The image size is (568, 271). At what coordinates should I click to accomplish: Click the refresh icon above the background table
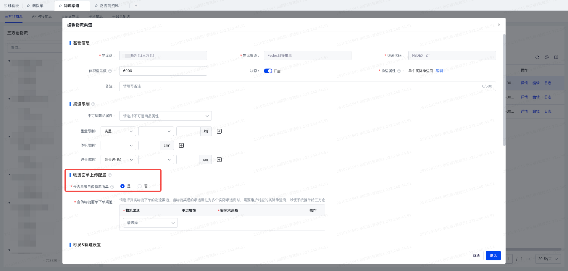point(537,57)
